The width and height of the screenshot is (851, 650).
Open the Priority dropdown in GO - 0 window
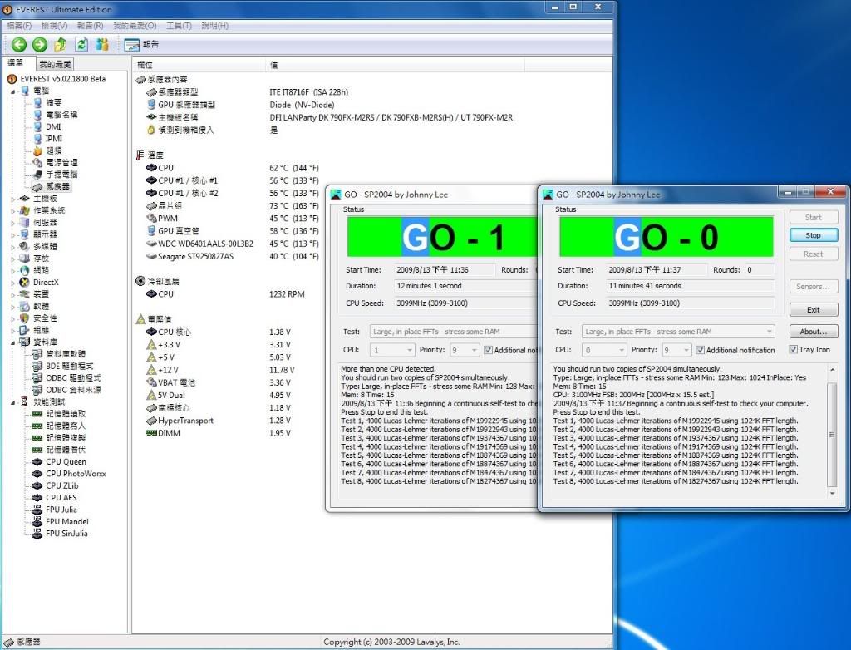pos(676,350)
